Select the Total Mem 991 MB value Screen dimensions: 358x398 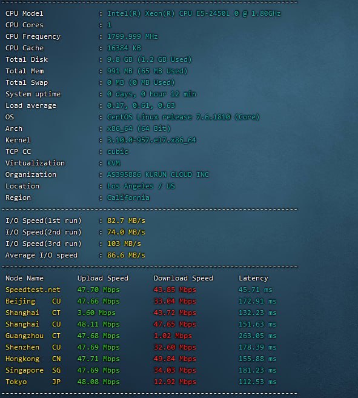point(147,71)
